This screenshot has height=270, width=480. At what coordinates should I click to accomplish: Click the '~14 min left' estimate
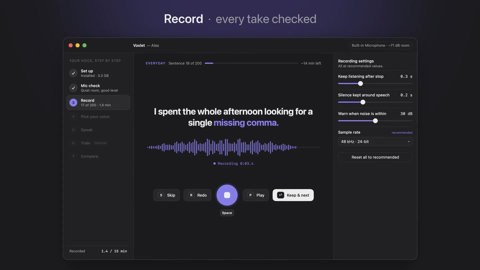coord(311,63)
